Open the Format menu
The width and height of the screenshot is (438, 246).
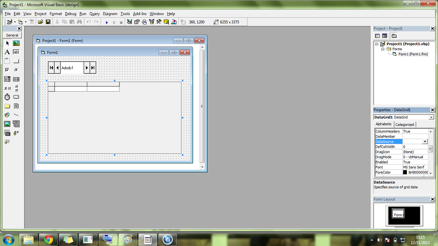coord(56,14)
